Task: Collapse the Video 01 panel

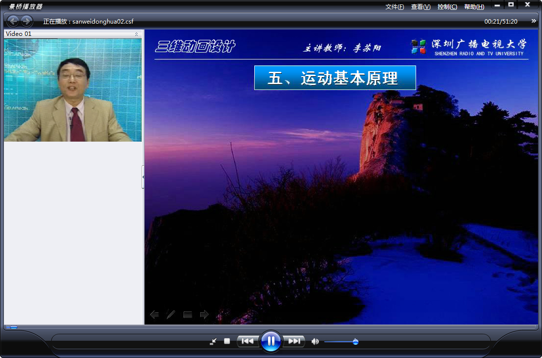Action: coord(136,34)
